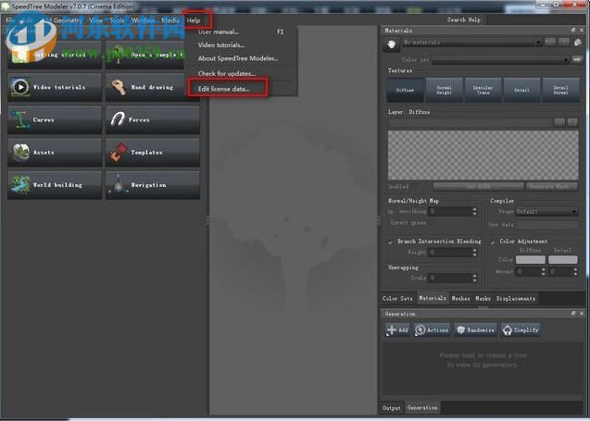Open the Templates topic button
Viewport: 590px width, 421px height.
153,153
